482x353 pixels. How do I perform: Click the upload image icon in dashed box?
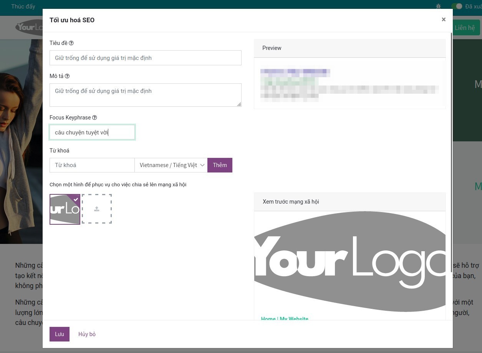97,209
